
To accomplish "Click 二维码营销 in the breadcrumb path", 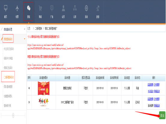I will 38,28.
